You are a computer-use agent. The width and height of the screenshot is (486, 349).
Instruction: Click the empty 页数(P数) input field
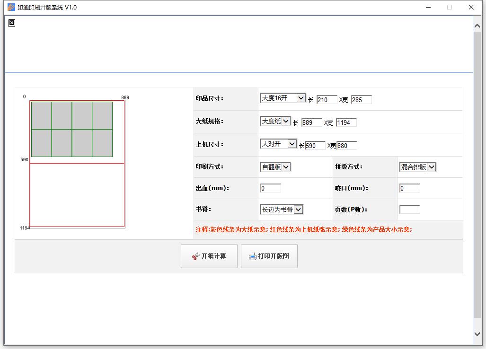point(410,209)
